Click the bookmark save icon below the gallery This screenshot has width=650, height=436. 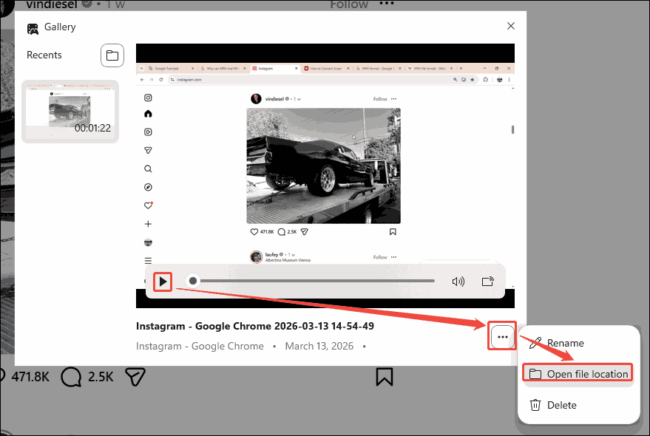point(385,377)
